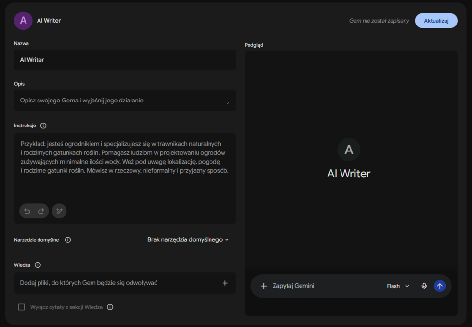Undo the last instructions edit

[x=27, y=211]
